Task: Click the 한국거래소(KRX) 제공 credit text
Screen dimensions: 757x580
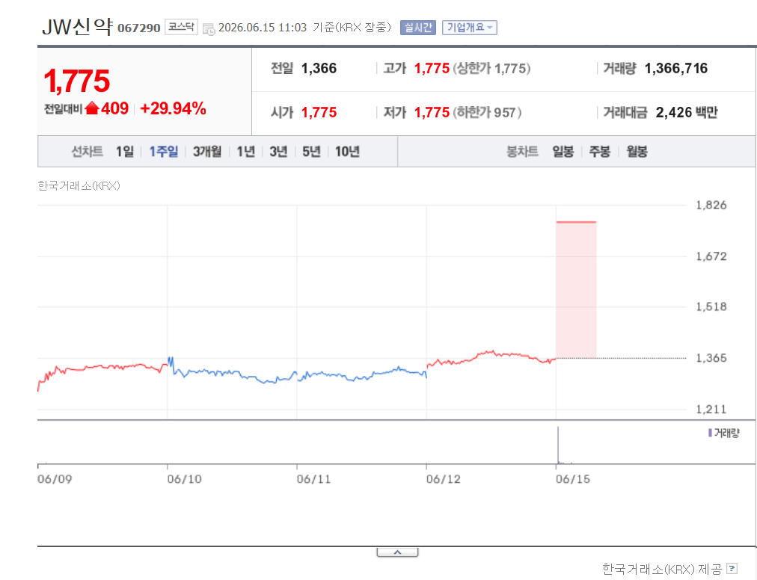Action: [x=662, y=569]
